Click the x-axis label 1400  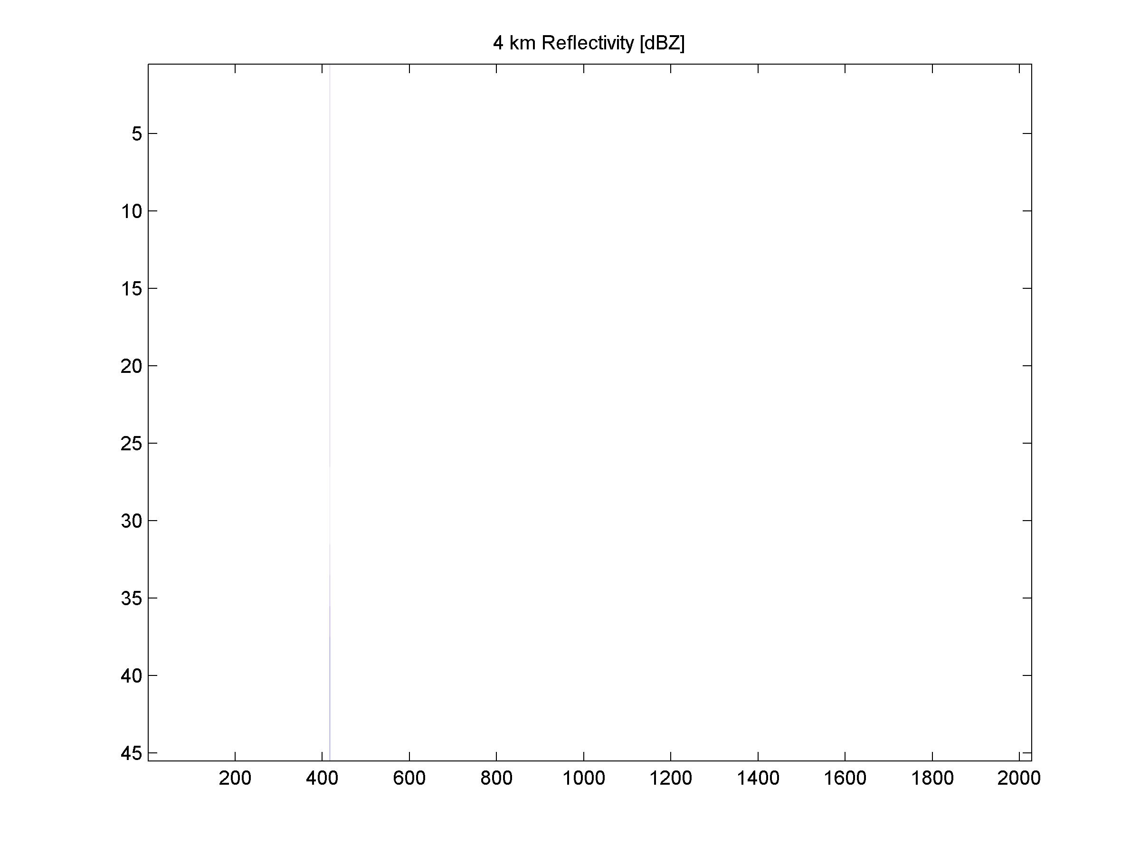pos(758,778)
